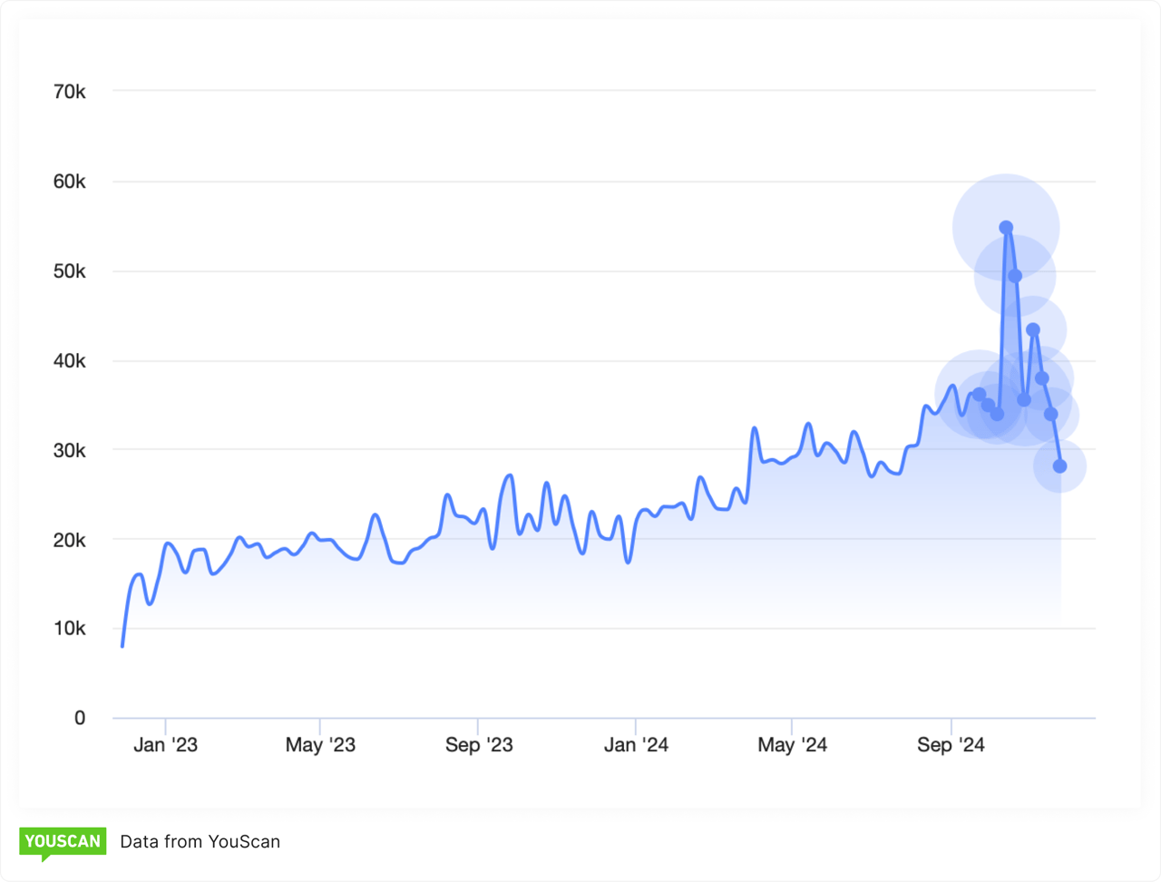Select the marker at roughly 38k
The image size is (1161, 882).
(x=1042, y=377)
